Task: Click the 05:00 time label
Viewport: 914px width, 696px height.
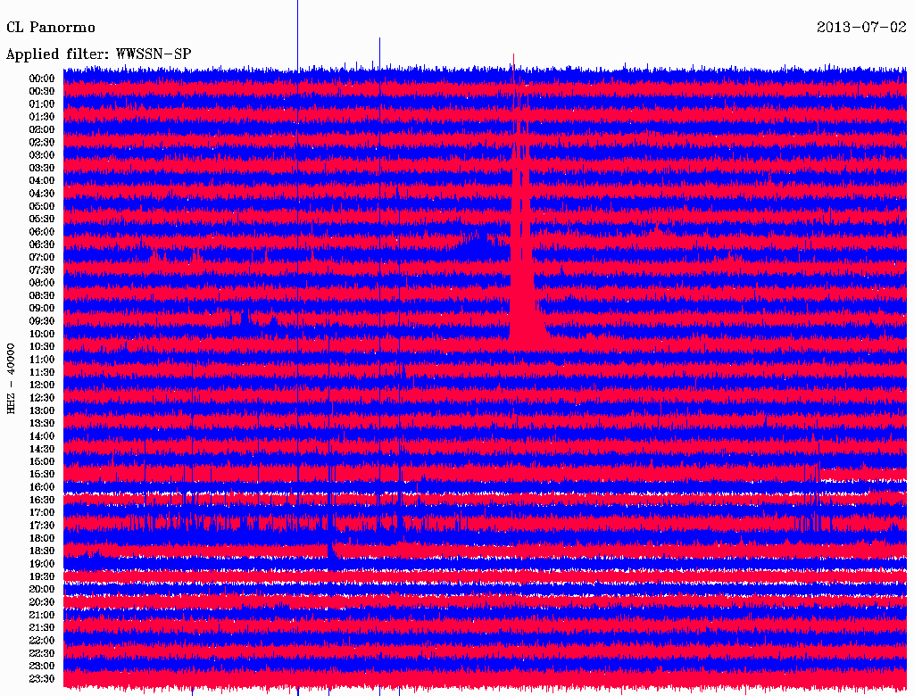Action: click(41, 206)
